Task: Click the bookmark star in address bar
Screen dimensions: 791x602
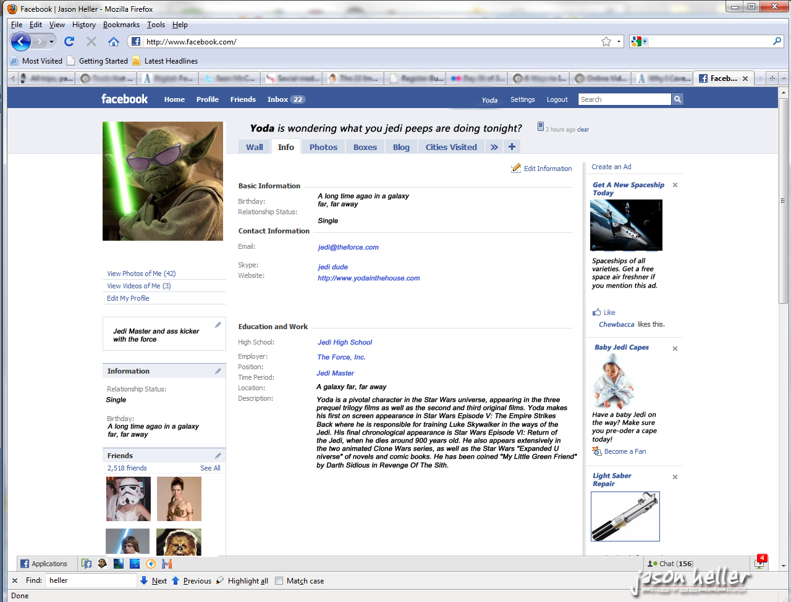Action: tap(606, 41)
